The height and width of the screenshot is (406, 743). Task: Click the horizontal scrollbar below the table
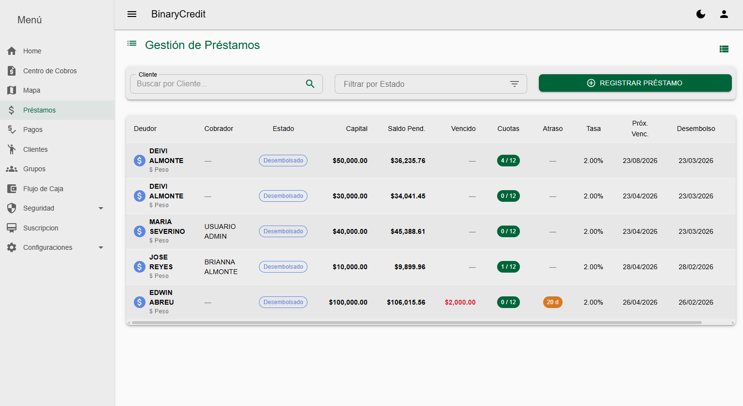[x=417, y=323]
